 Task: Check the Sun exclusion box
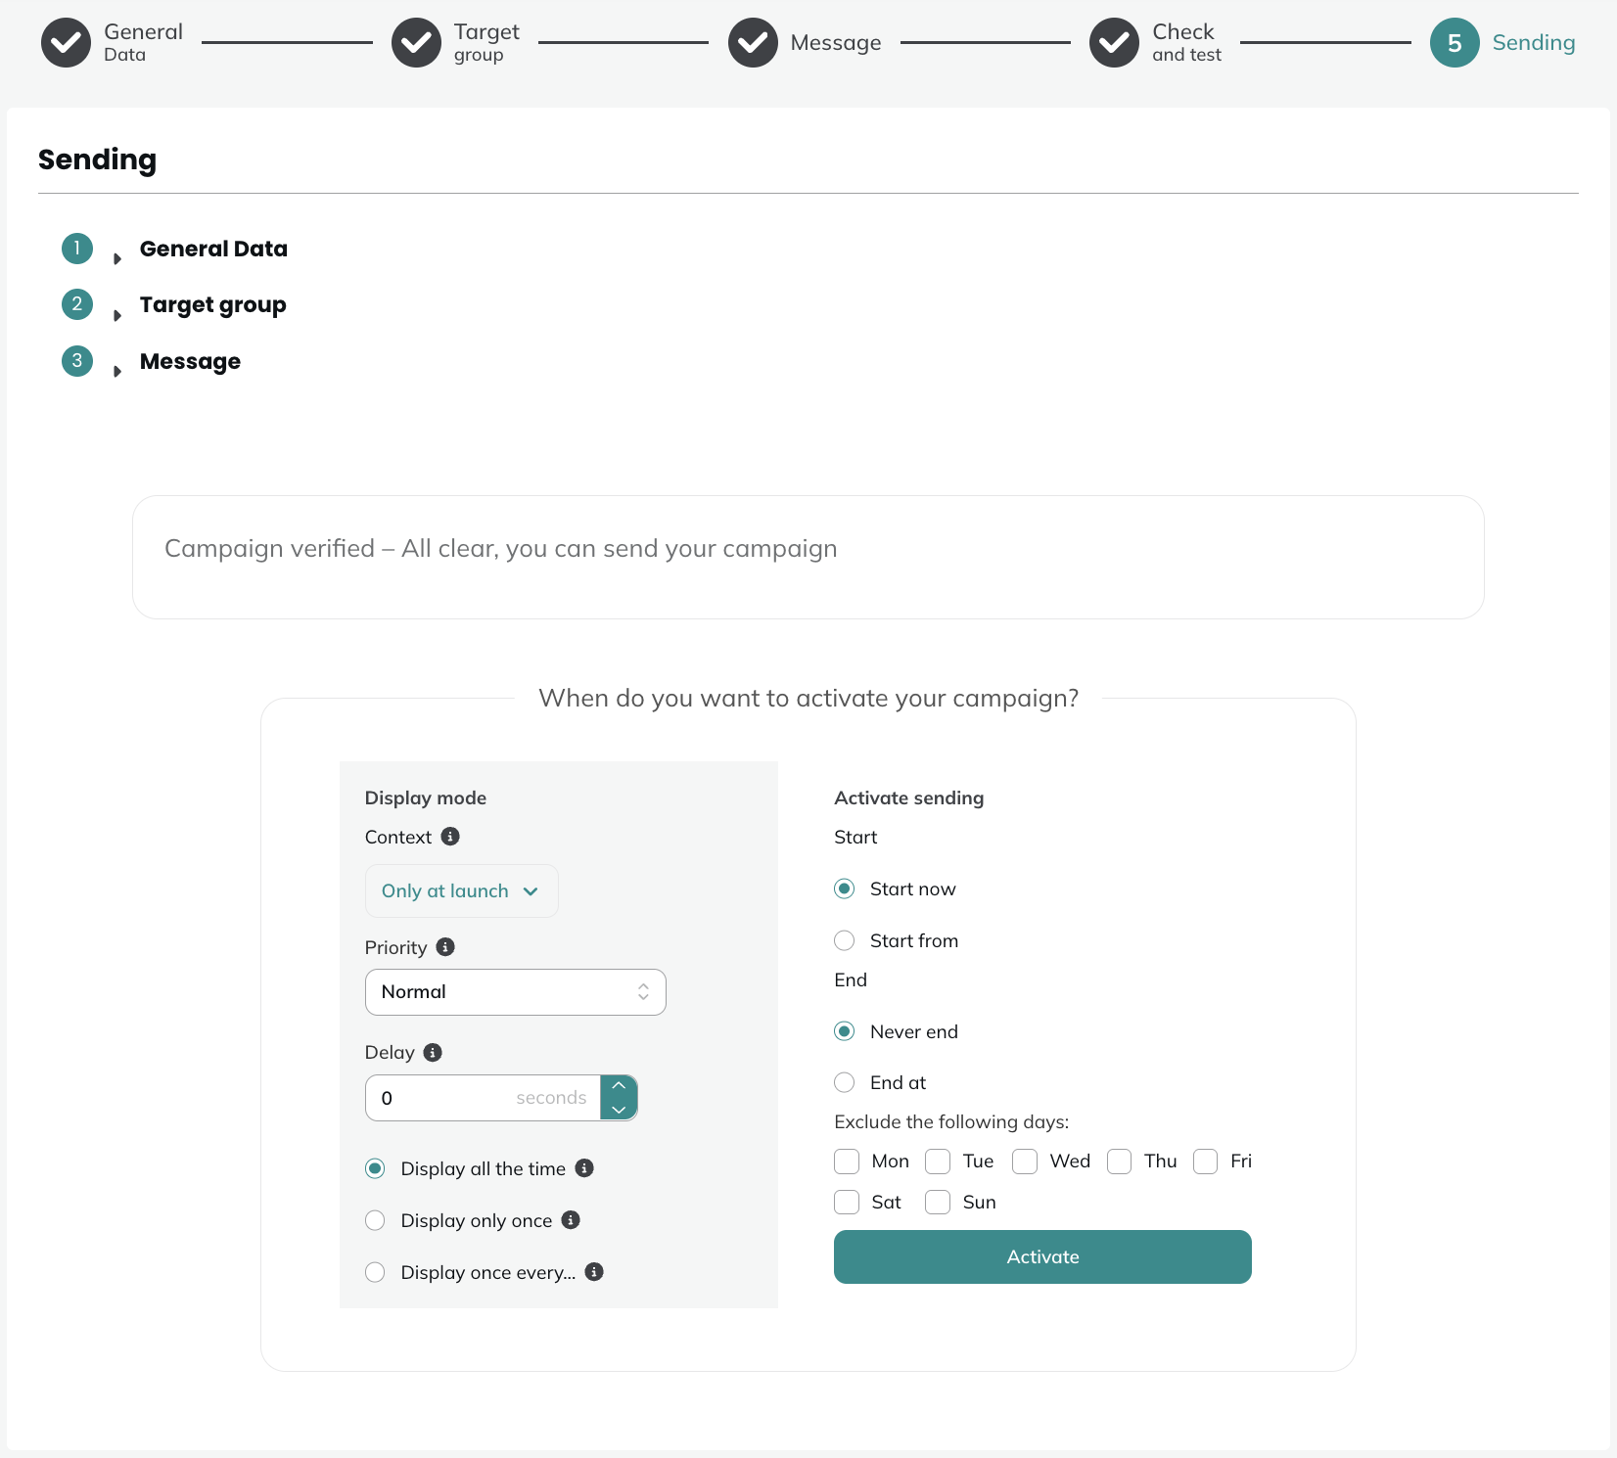tap(938, 1202)
